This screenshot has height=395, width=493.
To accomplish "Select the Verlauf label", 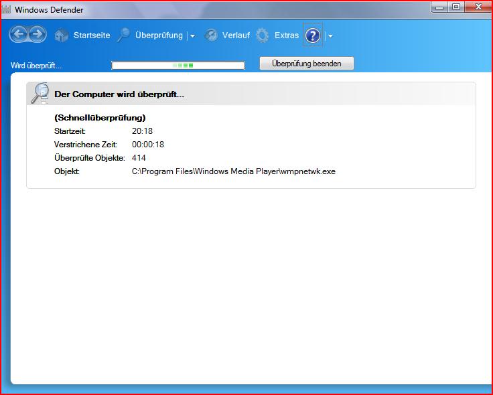I will tap(236, 35).
